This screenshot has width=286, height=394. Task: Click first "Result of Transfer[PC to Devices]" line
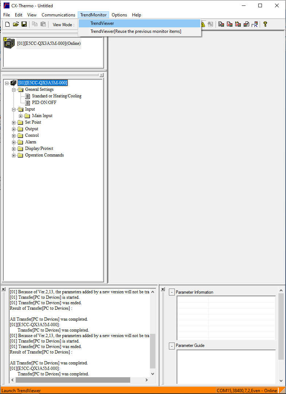(41, 308)
